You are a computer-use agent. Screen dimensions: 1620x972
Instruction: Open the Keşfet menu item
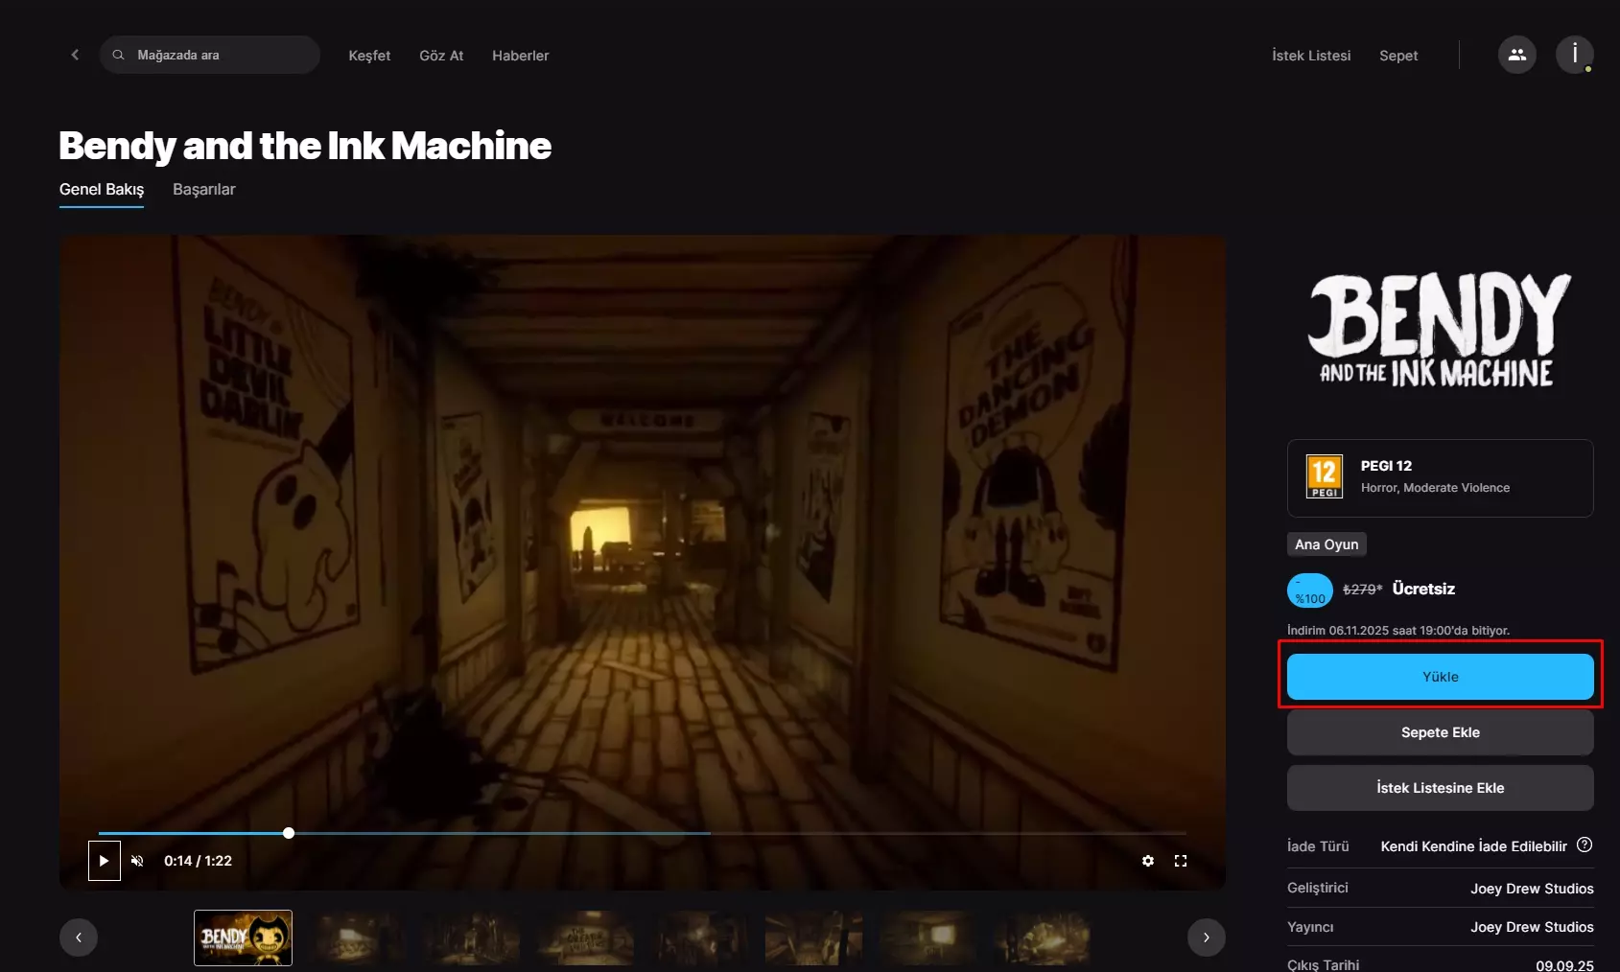point(368,56)
